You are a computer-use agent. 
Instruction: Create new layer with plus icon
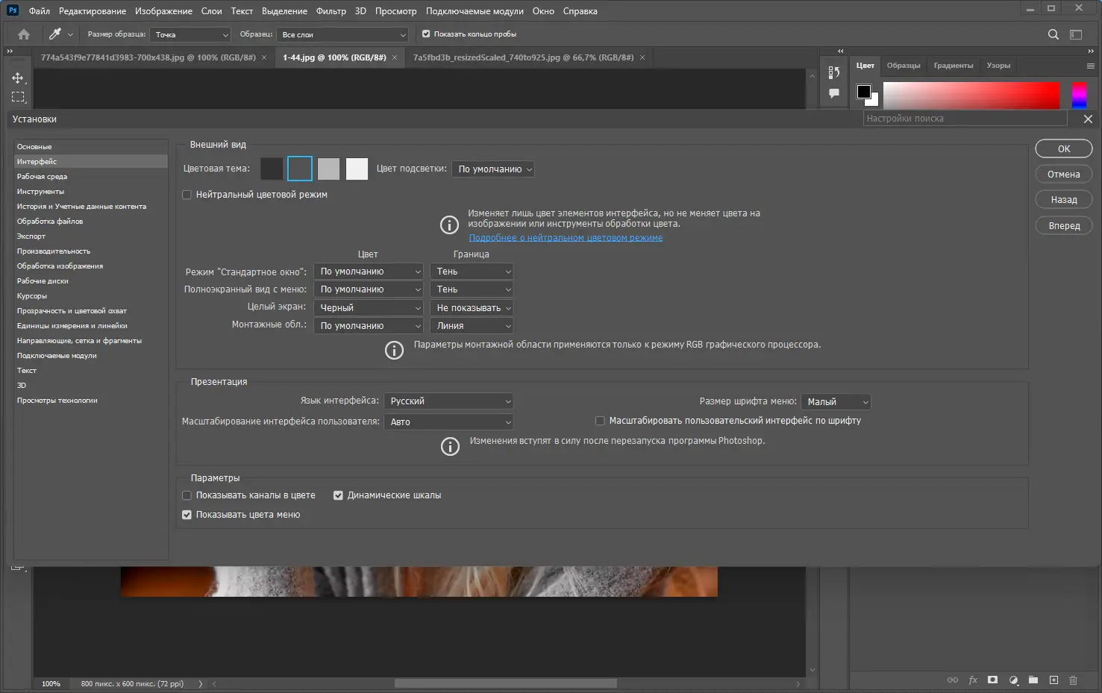[x=1054, y=680]
